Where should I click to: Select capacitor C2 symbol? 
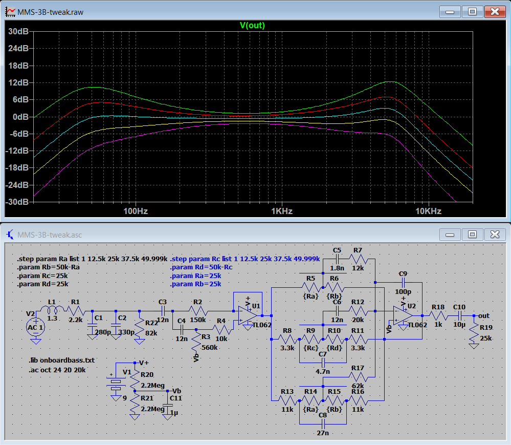click(x=116, y=325)
